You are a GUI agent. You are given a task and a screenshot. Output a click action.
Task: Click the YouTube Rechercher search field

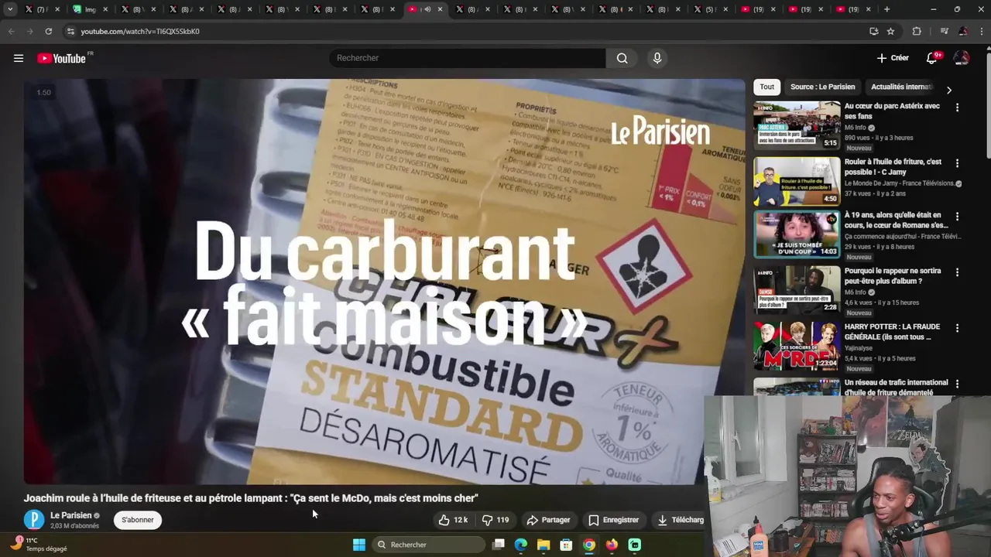pyautogui.click(x=468, y=58)
